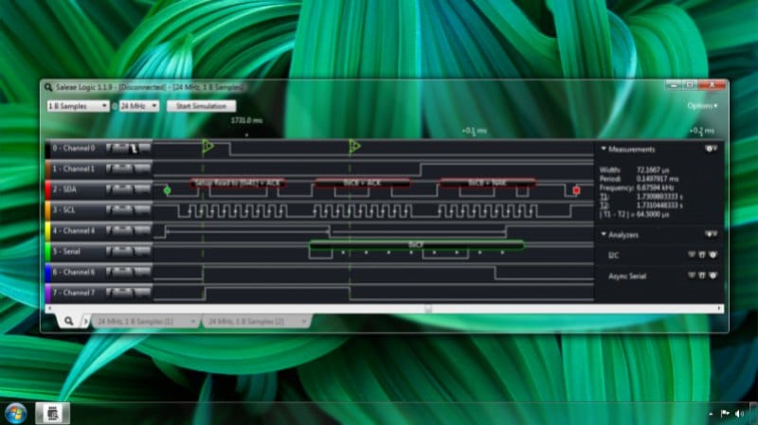Click the Frequency measurement value

[x=656, y=187]
